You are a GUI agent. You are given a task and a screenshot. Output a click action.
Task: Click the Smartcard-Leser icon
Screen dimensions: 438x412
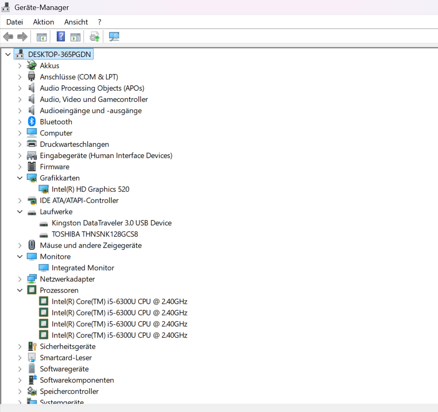(x=32, y=358)
